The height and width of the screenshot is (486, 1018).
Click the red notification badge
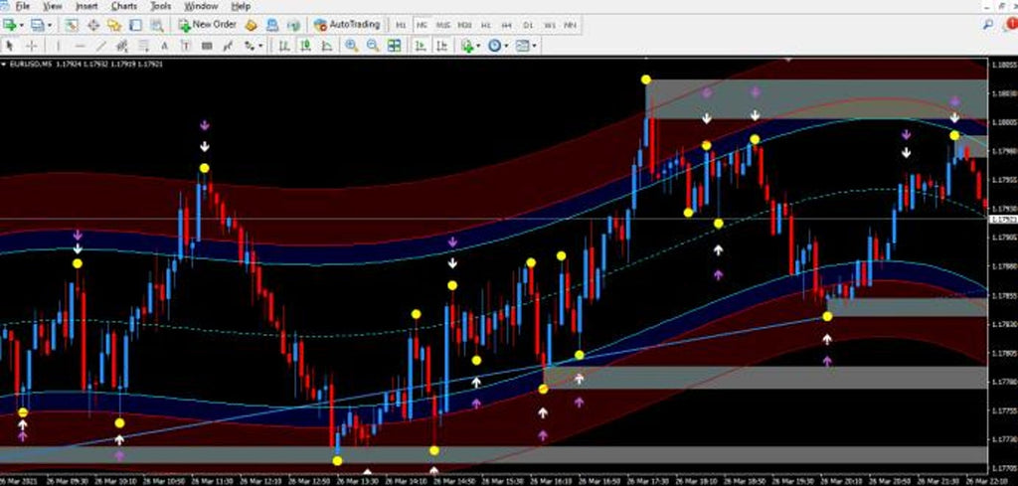[1011, 23]
